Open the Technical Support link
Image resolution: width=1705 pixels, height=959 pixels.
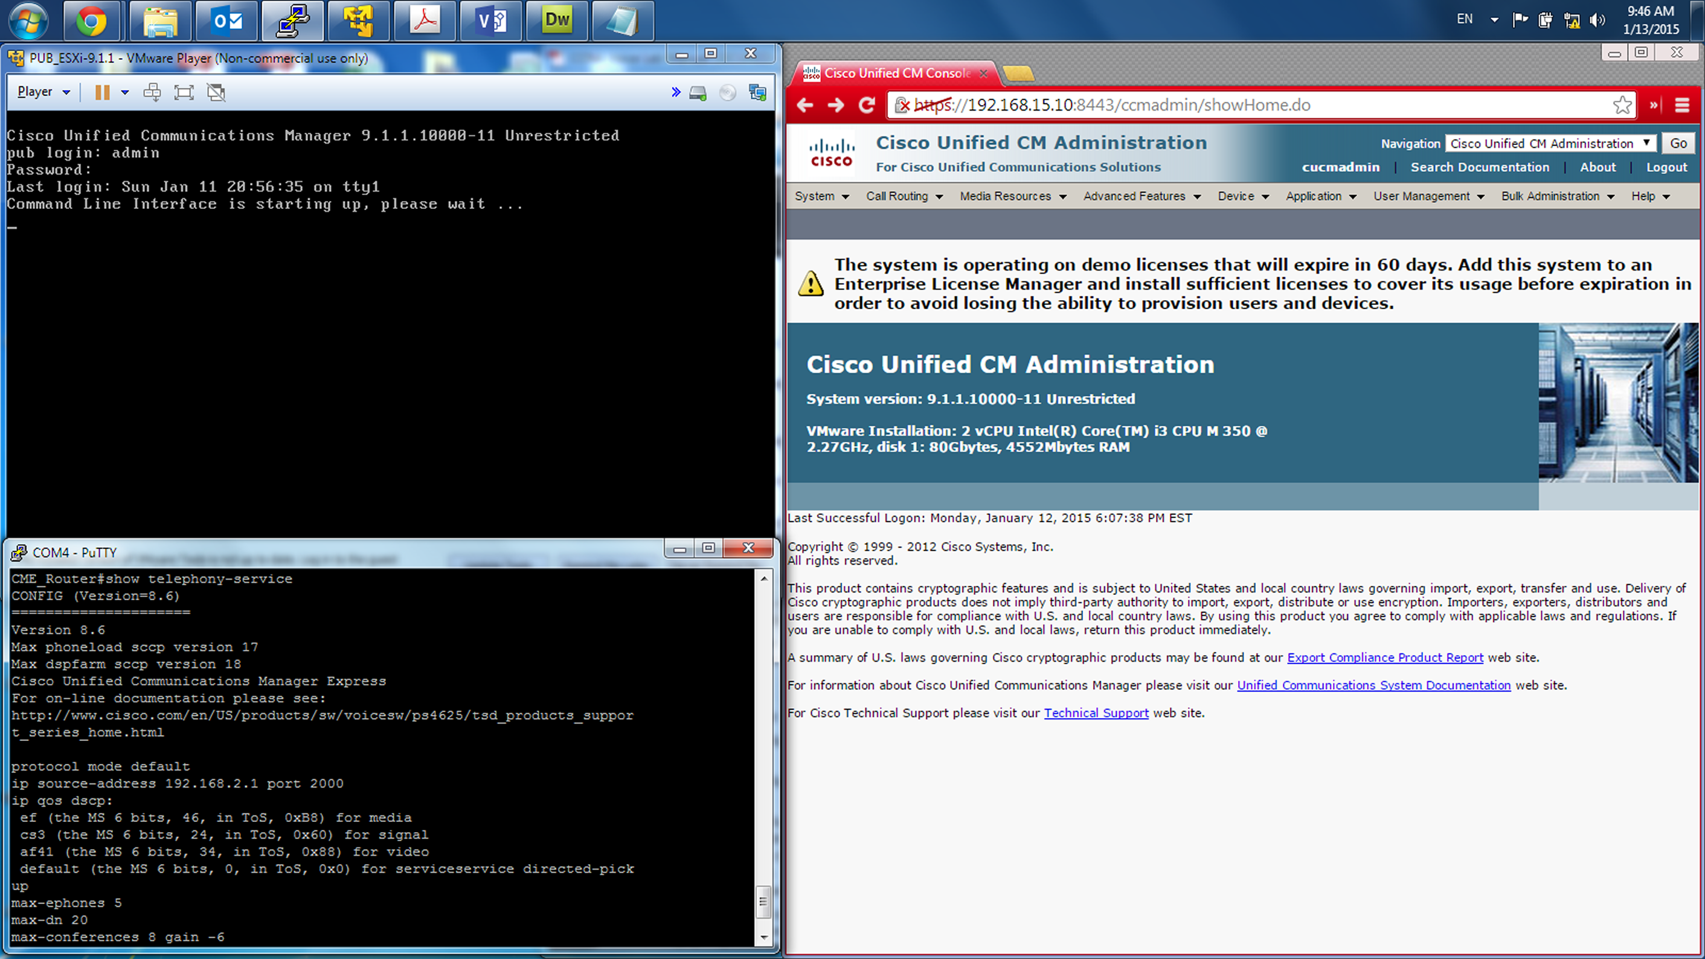click(1096, 713)
